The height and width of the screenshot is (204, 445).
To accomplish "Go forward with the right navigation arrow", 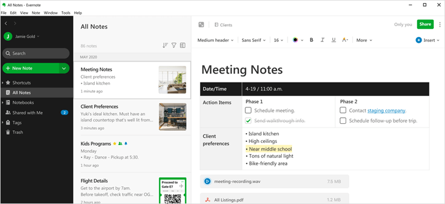I will 15,24.
